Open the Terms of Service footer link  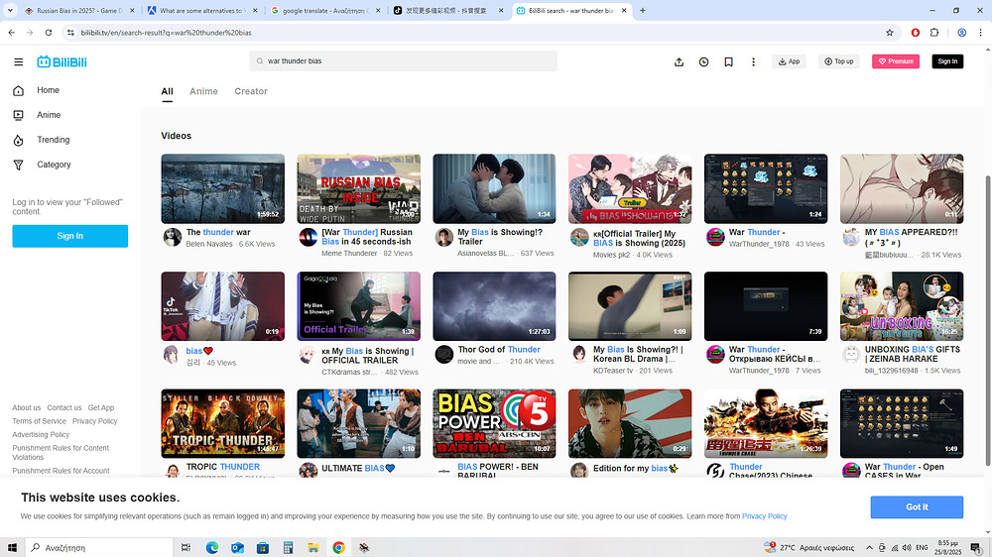(39, 421)
